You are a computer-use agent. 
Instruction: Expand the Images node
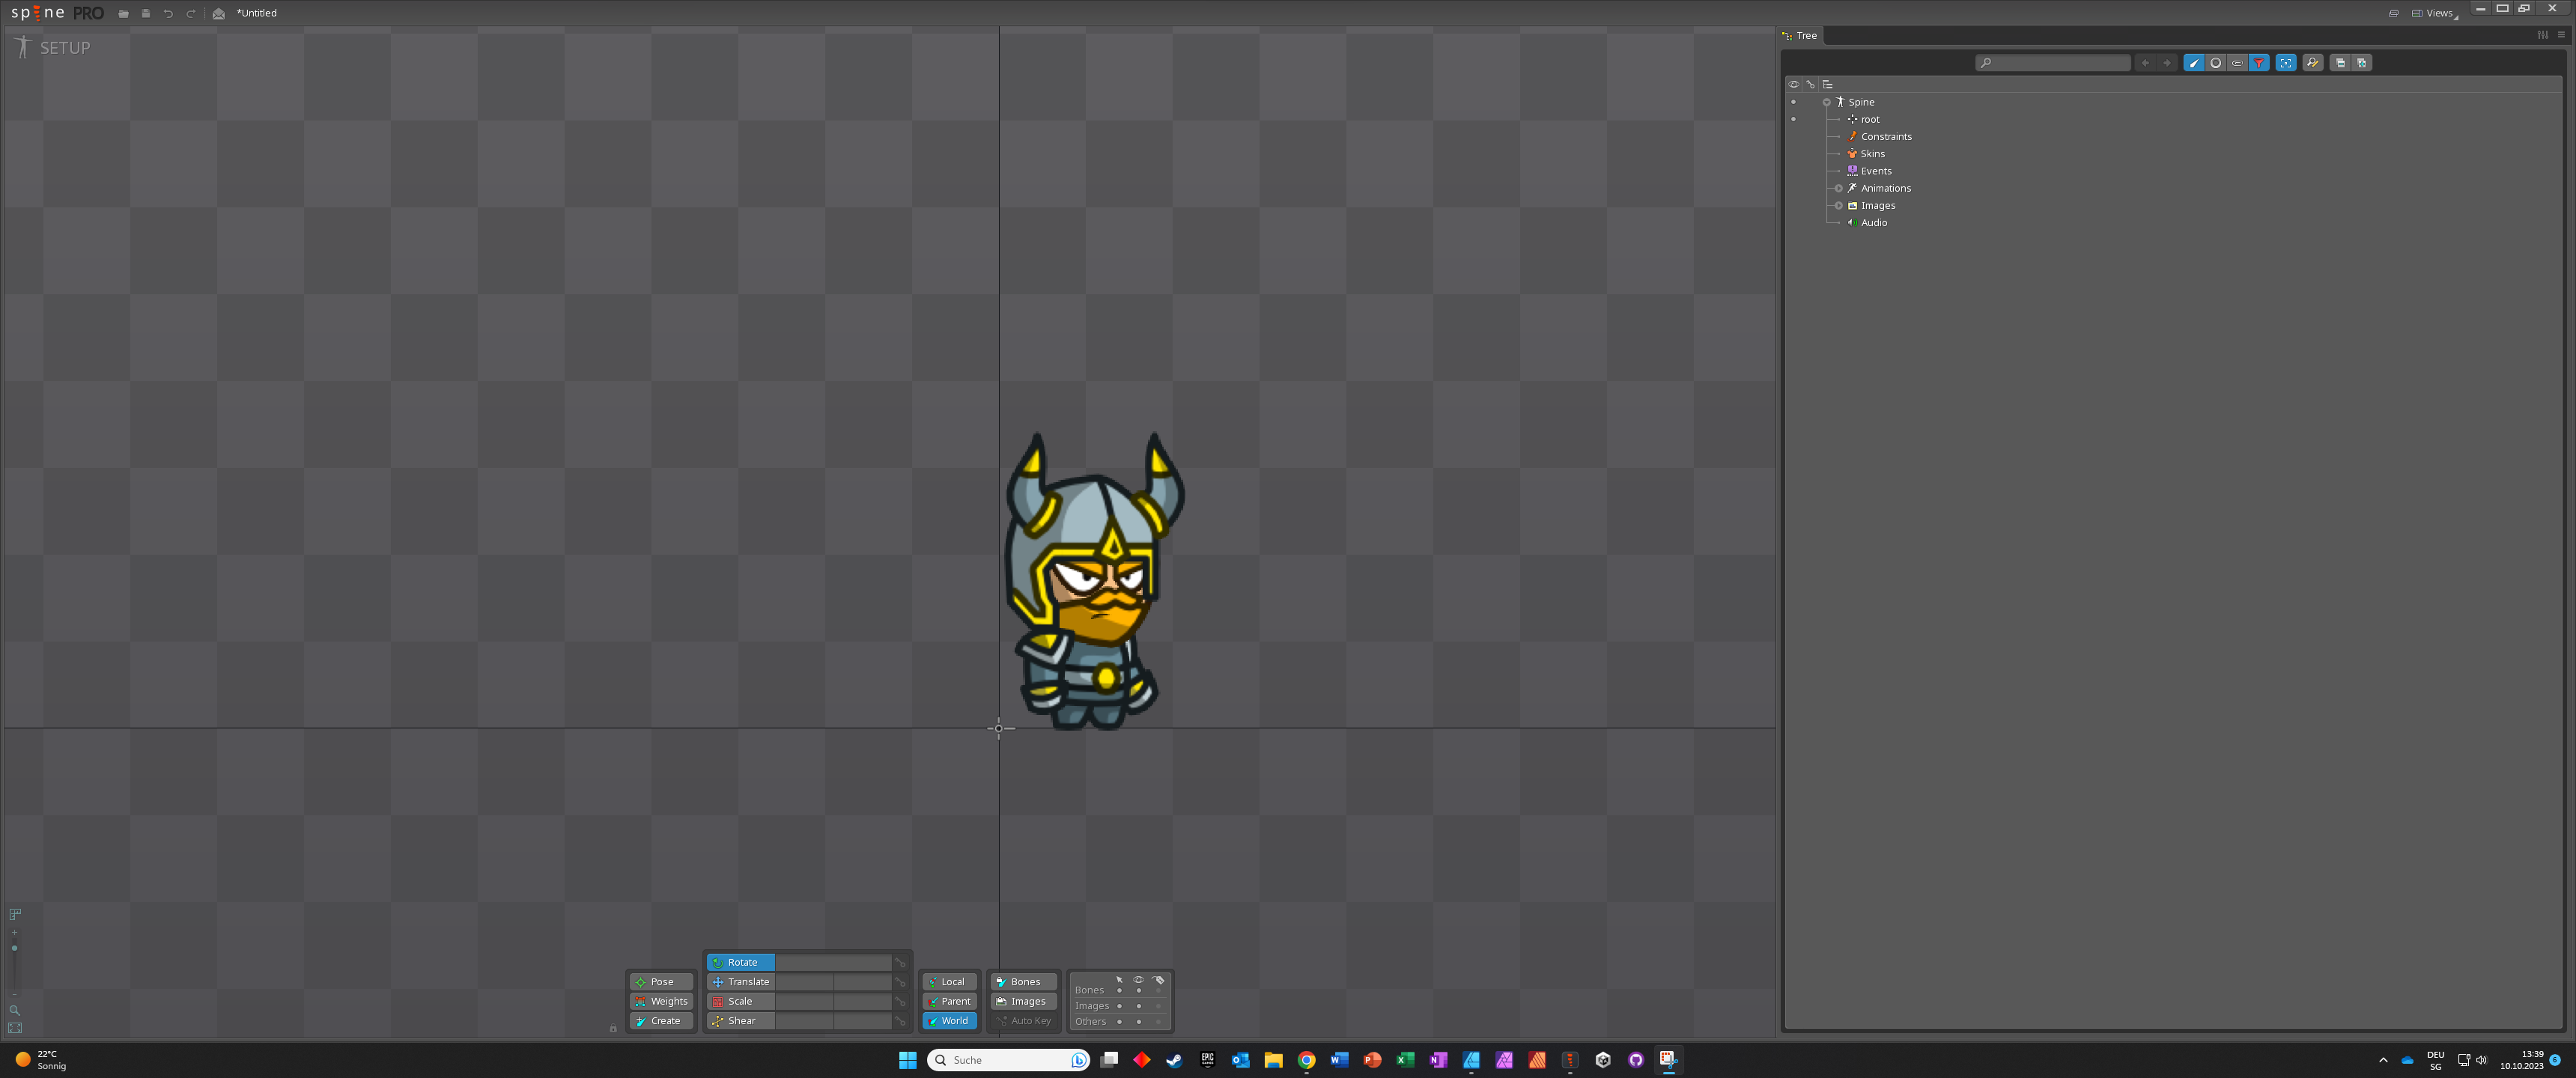point(1839,205)
